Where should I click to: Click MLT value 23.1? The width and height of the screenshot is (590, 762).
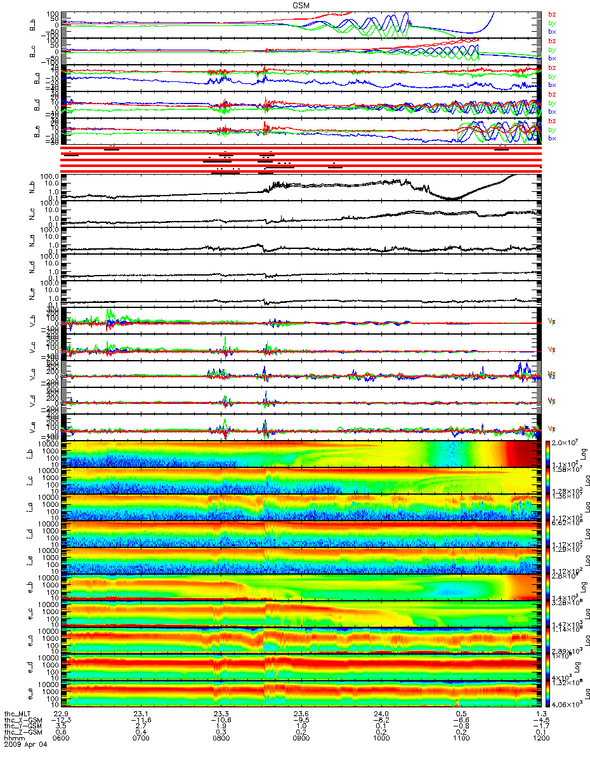[141, 714]
